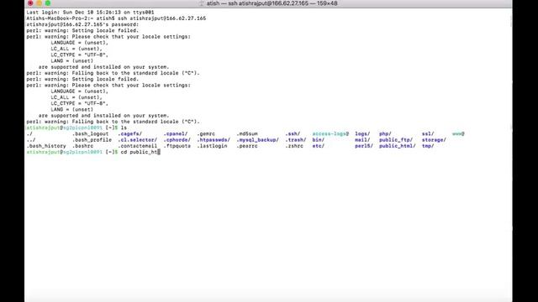Click the "cd public_ht" command being typed

point(139,152)
